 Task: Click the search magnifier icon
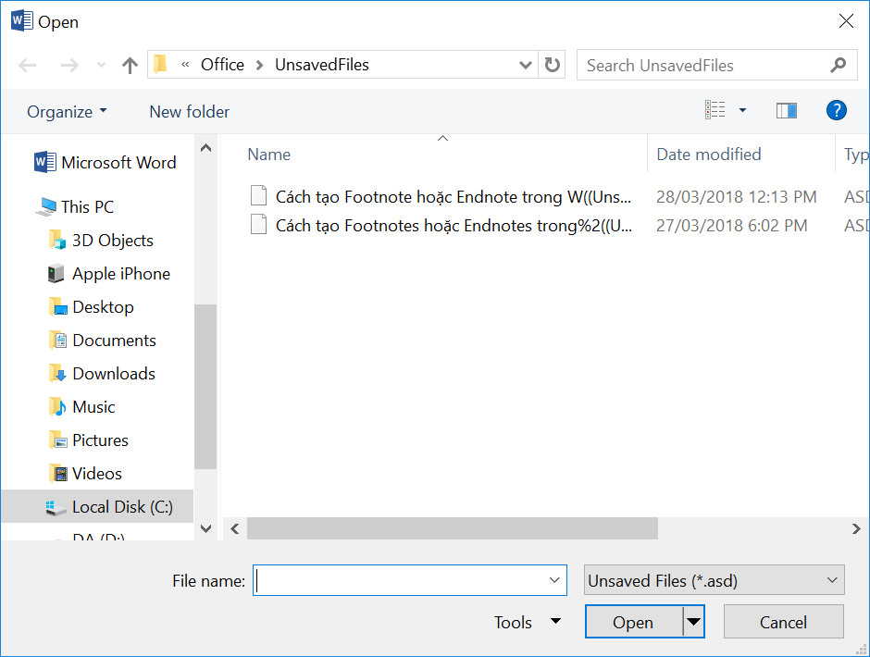point(838,65)
